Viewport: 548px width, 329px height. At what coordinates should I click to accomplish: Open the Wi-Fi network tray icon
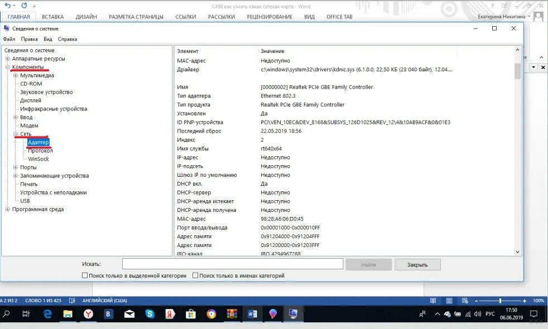pyautogui.click(x=468, y=314)
